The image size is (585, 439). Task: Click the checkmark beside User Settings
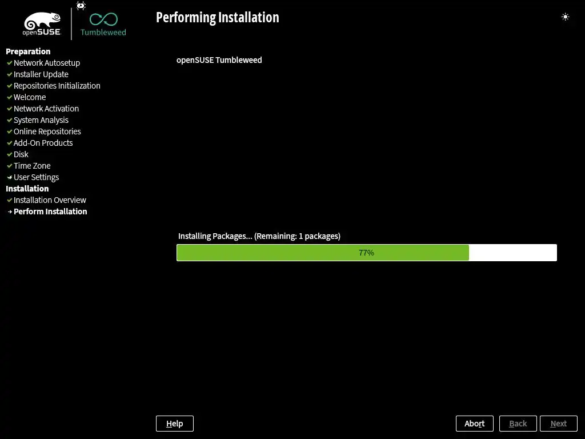coord(9,177)
